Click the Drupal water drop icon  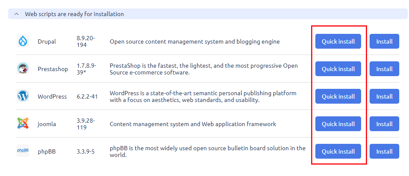[23, 41]
